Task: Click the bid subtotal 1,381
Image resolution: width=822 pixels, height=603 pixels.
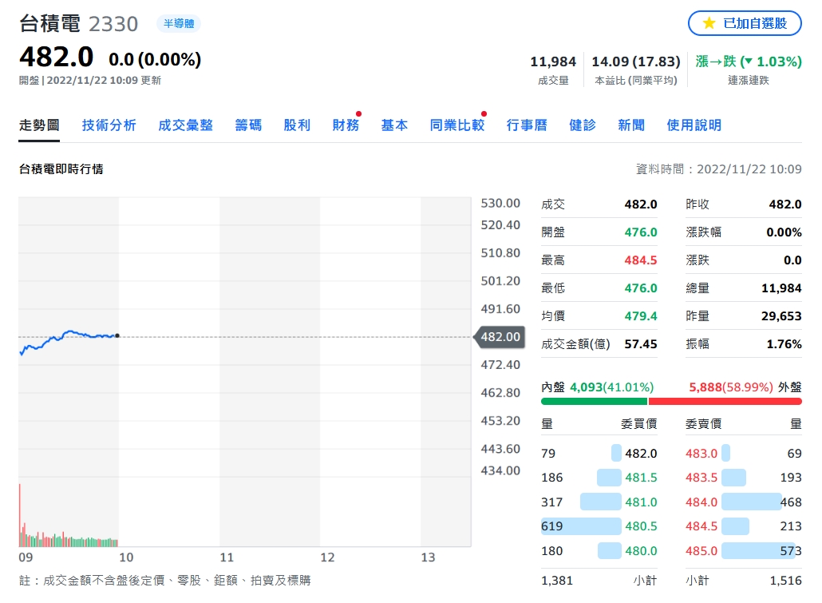Action: click(557, 580)
